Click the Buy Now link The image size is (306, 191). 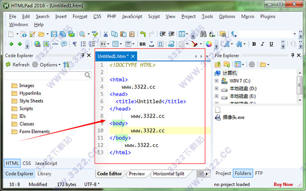(x=283, y=184)
